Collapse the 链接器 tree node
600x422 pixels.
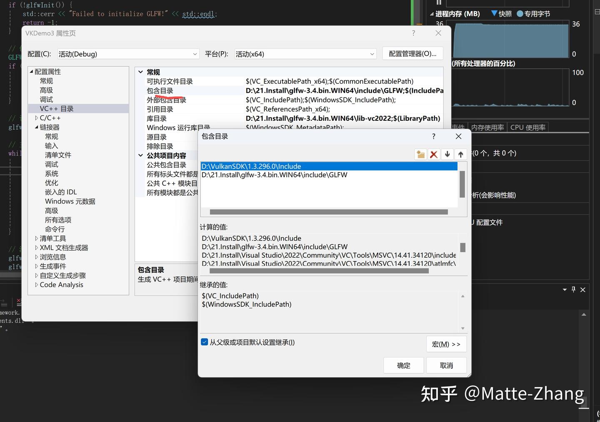(x=37, y=127)
